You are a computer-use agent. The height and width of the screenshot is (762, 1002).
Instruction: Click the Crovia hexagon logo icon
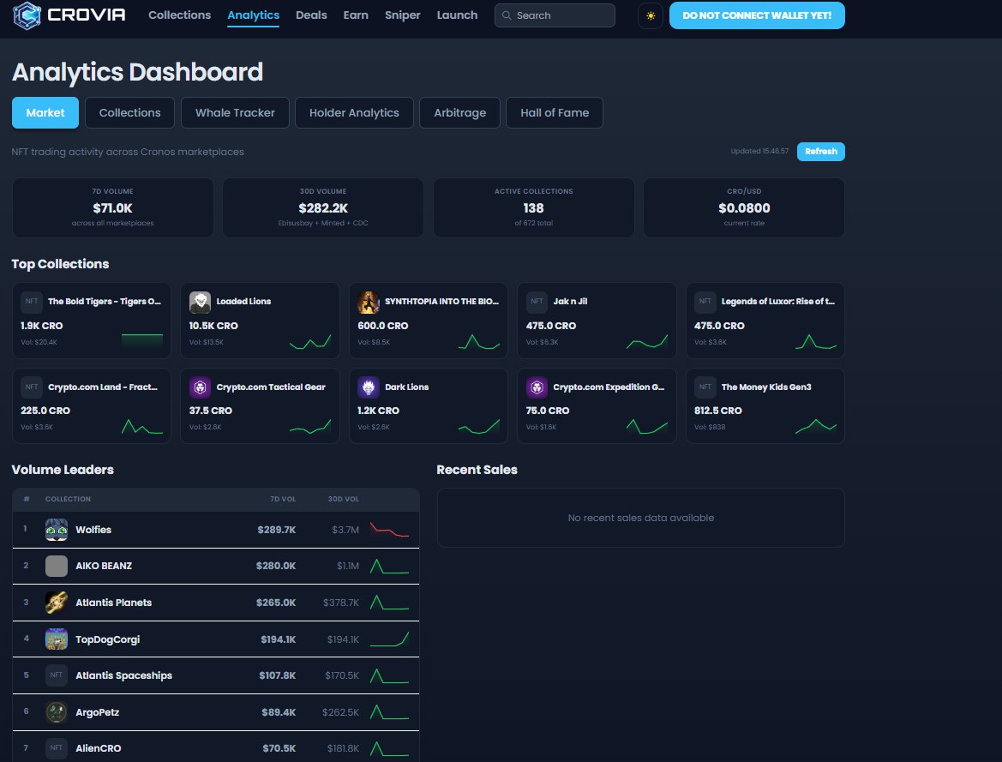tap(27, 15)
